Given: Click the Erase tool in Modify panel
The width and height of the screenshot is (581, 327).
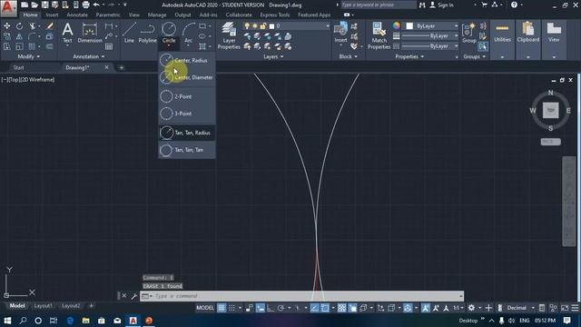Looking at the screenshot, I should pyautogui.click(x=49, y=26).
